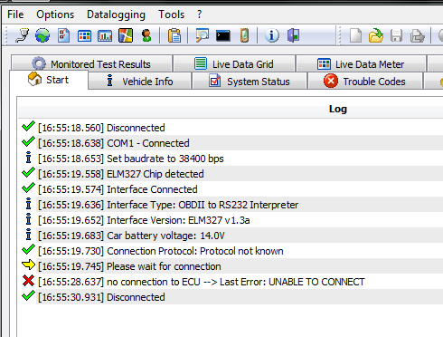The image size is (443, 337).
Task: Select the Car battery voltage 14.0V entry
Action: 231,236
